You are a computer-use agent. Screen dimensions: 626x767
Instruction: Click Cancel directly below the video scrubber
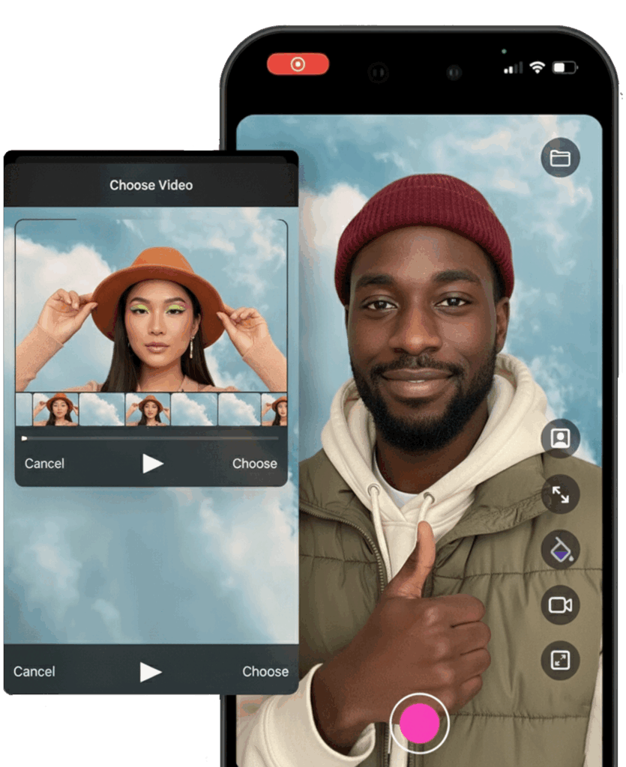click(x=44, y=464)
